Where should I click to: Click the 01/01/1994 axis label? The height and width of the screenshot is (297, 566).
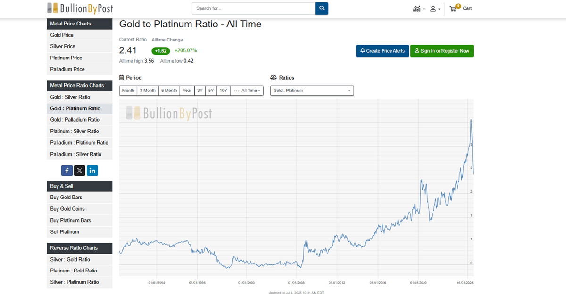(157, 283)
